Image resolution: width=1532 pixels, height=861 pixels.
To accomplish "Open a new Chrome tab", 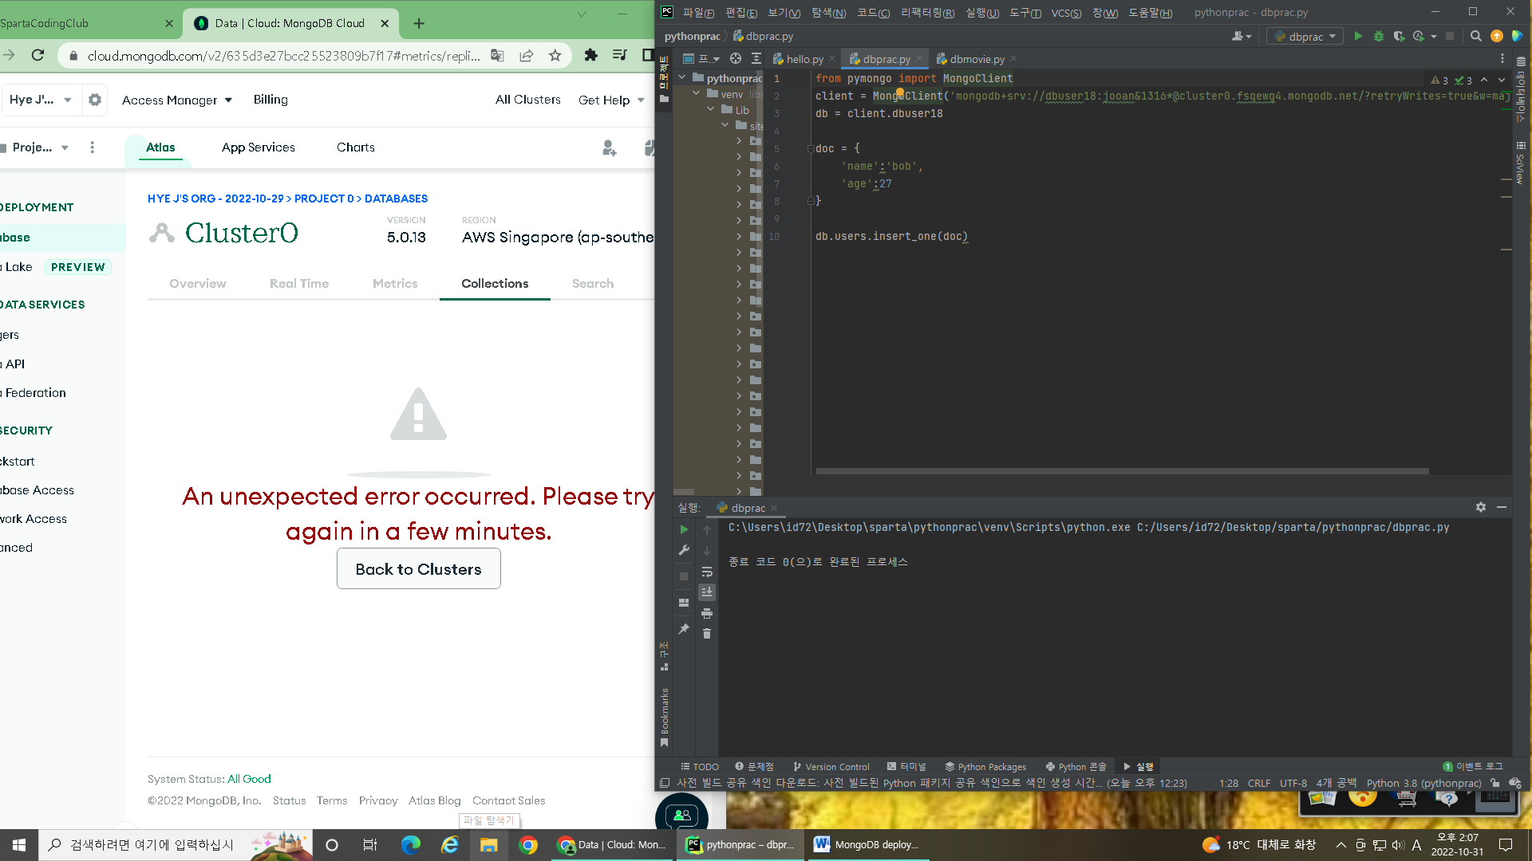I will click(x=419, y=23).
